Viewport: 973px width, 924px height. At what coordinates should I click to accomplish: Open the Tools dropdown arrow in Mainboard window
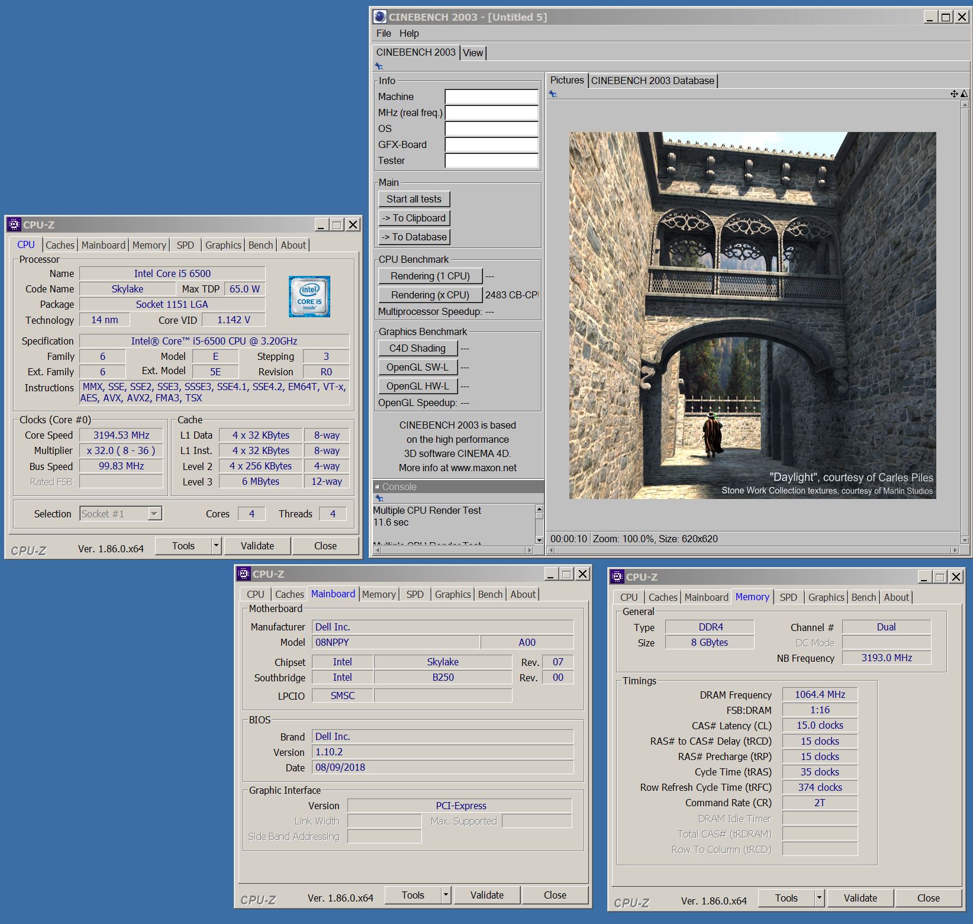pyautogui.click(x=446, y=895)
